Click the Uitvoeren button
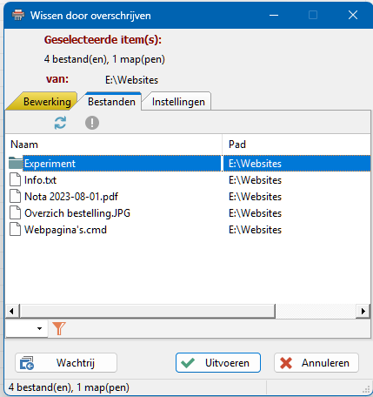The width and height of the screenshot is (373, 397). click(x=218, y=363)
